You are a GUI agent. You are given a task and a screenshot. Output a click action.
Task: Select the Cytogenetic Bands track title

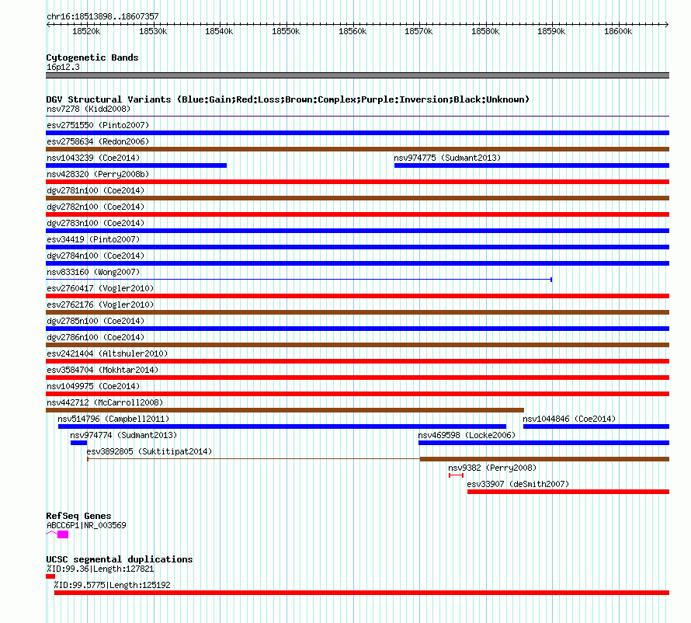tap(92, 57)
